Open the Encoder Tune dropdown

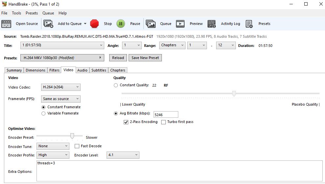[53, 146]
